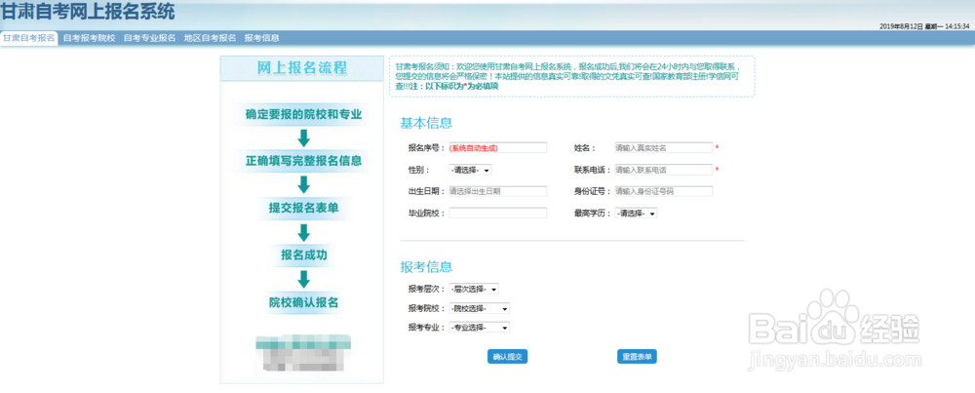Click the 重置表单 reset button
The height and width of the screenshot is (393, 975).
pyautogui.click(x=637, y=357)
